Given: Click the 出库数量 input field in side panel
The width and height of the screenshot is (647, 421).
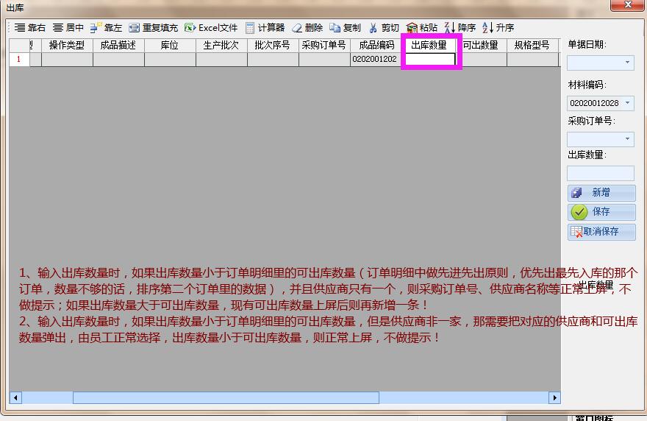Looking at the screenshot, I should pos(600,173).
